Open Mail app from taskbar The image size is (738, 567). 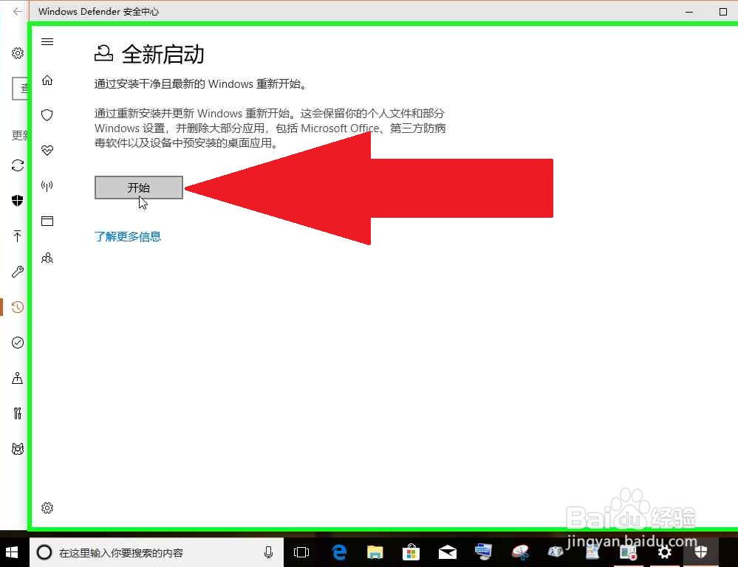[448, 552]
